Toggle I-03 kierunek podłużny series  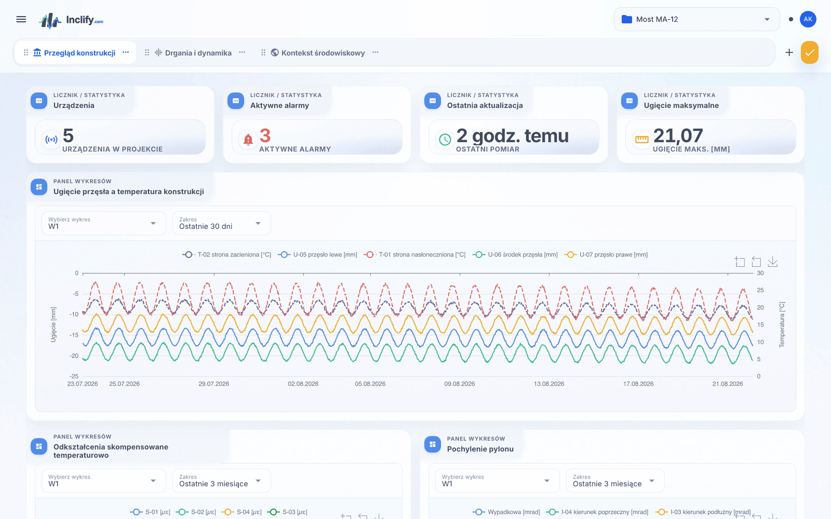[x=703, y=512]
